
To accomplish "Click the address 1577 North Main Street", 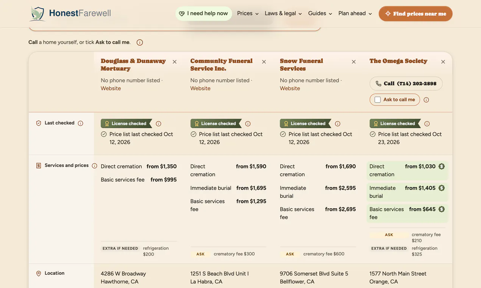I will coord(398,274).
